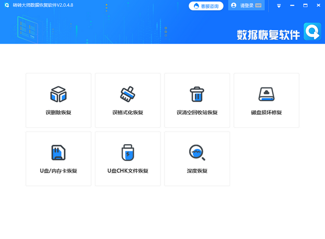Maximize the window

[x=305, y=5]
